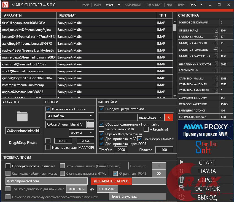This screenshot has width=234, height=202.
Task: Click the large folder icon in АККАУНТЫ panel
Action: pos(22,116)
